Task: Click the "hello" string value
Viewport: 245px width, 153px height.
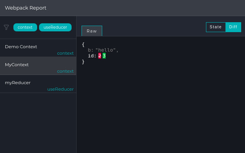Action: [x=107, y=50]
